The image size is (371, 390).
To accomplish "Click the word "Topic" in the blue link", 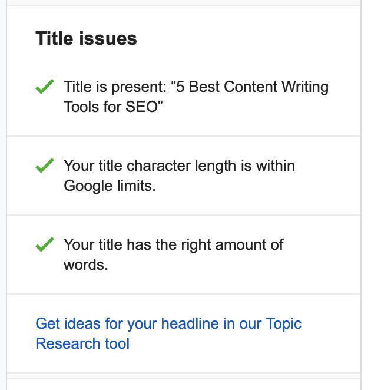I will coord(283,323).
